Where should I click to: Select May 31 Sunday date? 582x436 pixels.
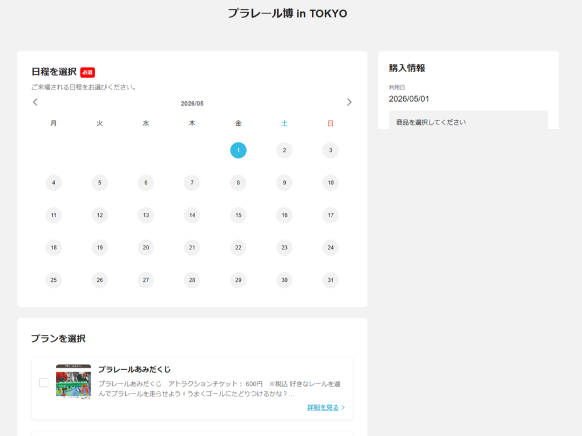pyautogui.click(x=331, y=280)
